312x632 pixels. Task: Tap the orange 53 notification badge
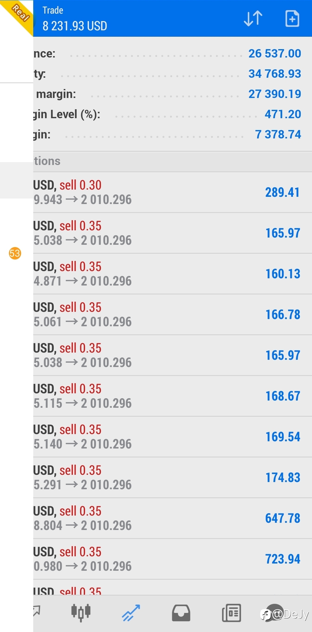coord(15,253)
